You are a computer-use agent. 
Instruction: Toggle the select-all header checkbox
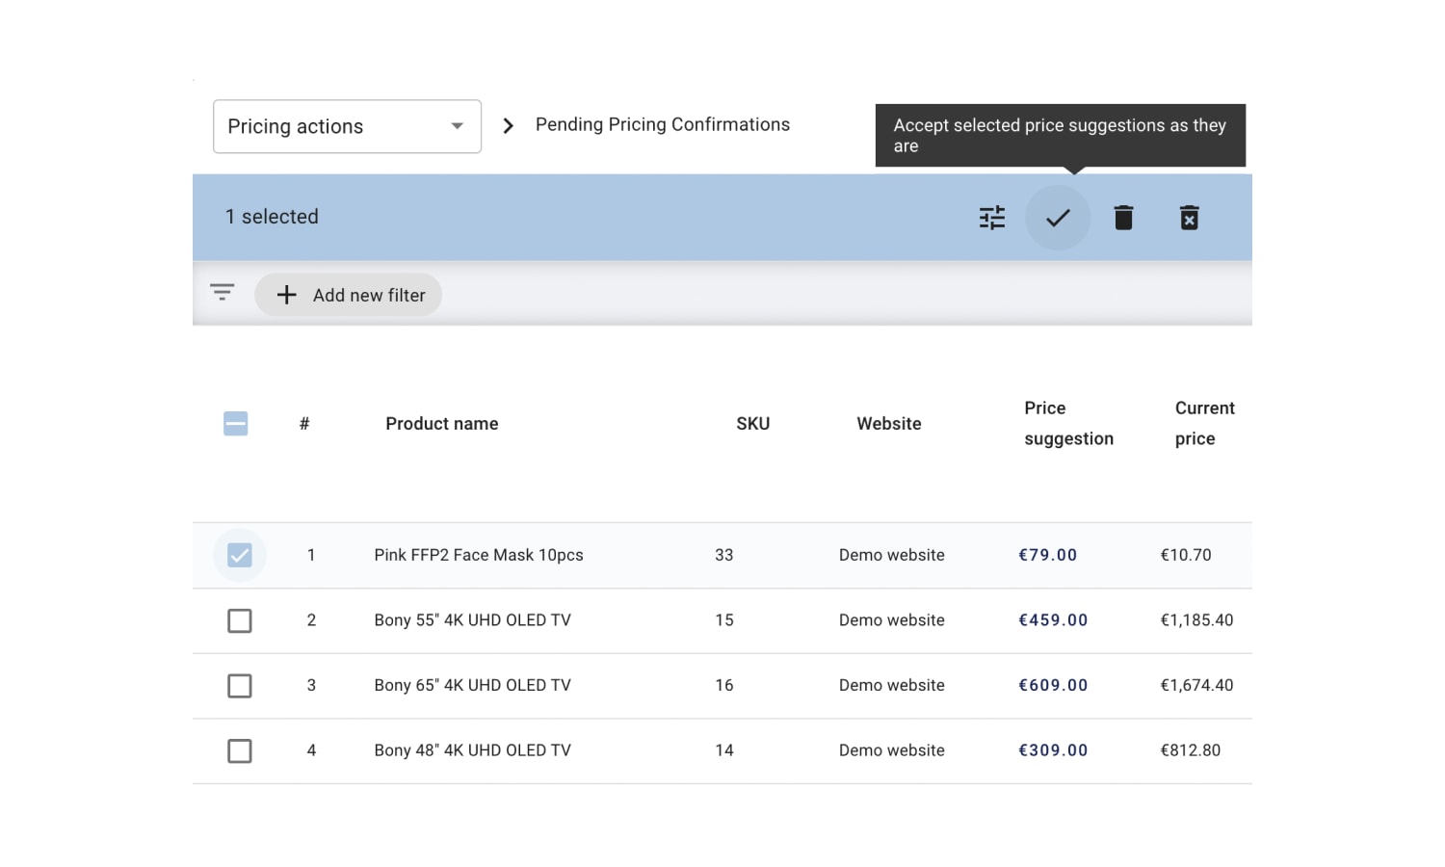(236, 424)
